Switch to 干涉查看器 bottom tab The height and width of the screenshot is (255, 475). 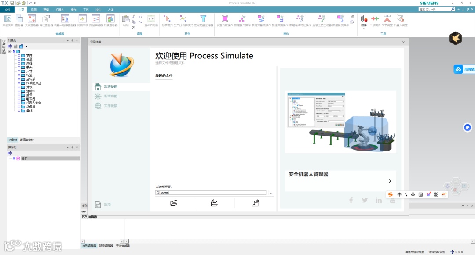click(123, 246)
